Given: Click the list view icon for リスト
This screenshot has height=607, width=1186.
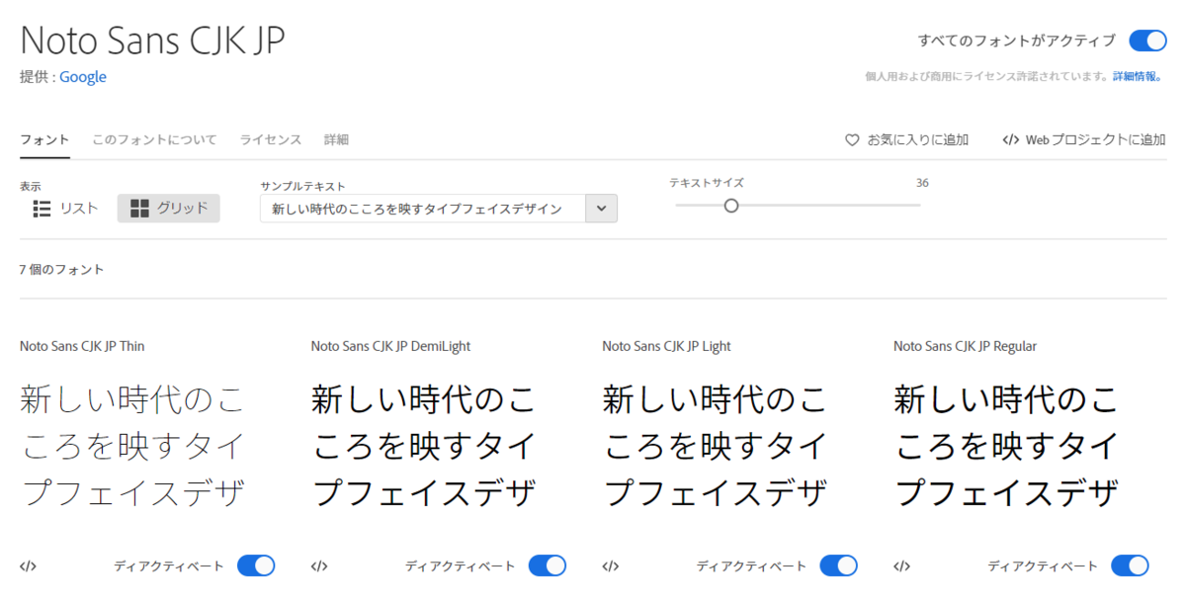Looking at the screenshot, I should [42, 209].
